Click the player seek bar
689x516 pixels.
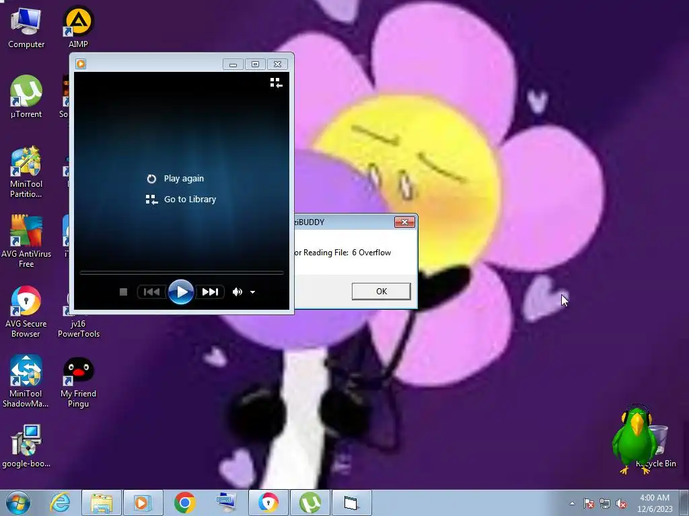pyautogui.click(x=182, y=273)
